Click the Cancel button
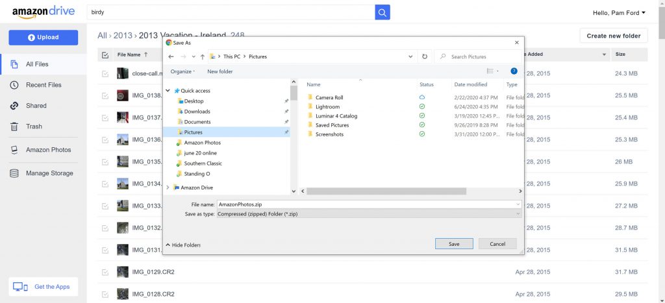 (x=497, y=244)
